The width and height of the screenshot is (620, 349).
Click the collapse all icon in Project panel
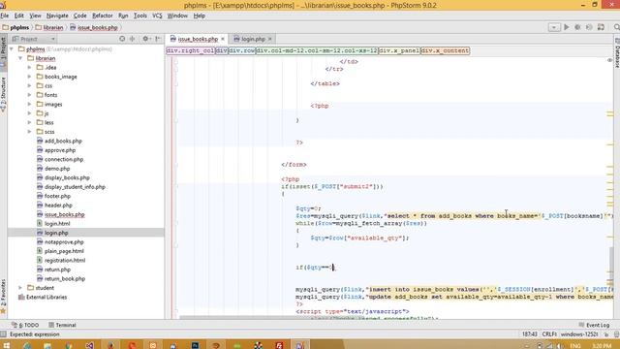pos(133,39)
